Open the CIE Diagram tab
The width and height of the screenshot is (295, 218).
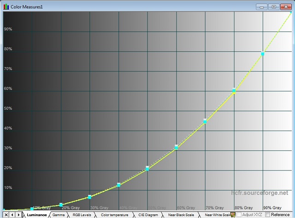pyautogui.click(x=148, y=215)
